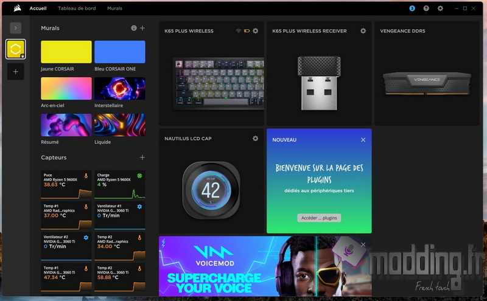This screenshot has height=301, width=487.
Task: Open Nautilus LCD Cap settings gear
Action: pyautogui.click(x=256, y=139)
